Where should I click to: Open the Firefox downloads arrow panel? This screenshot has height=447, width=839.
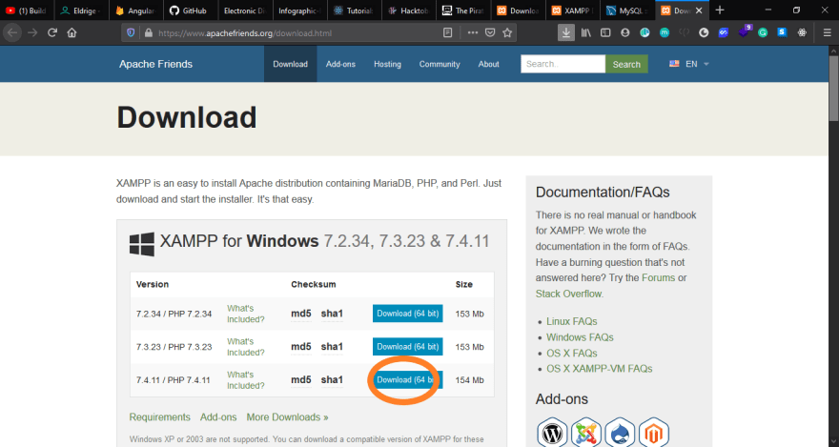565,32
